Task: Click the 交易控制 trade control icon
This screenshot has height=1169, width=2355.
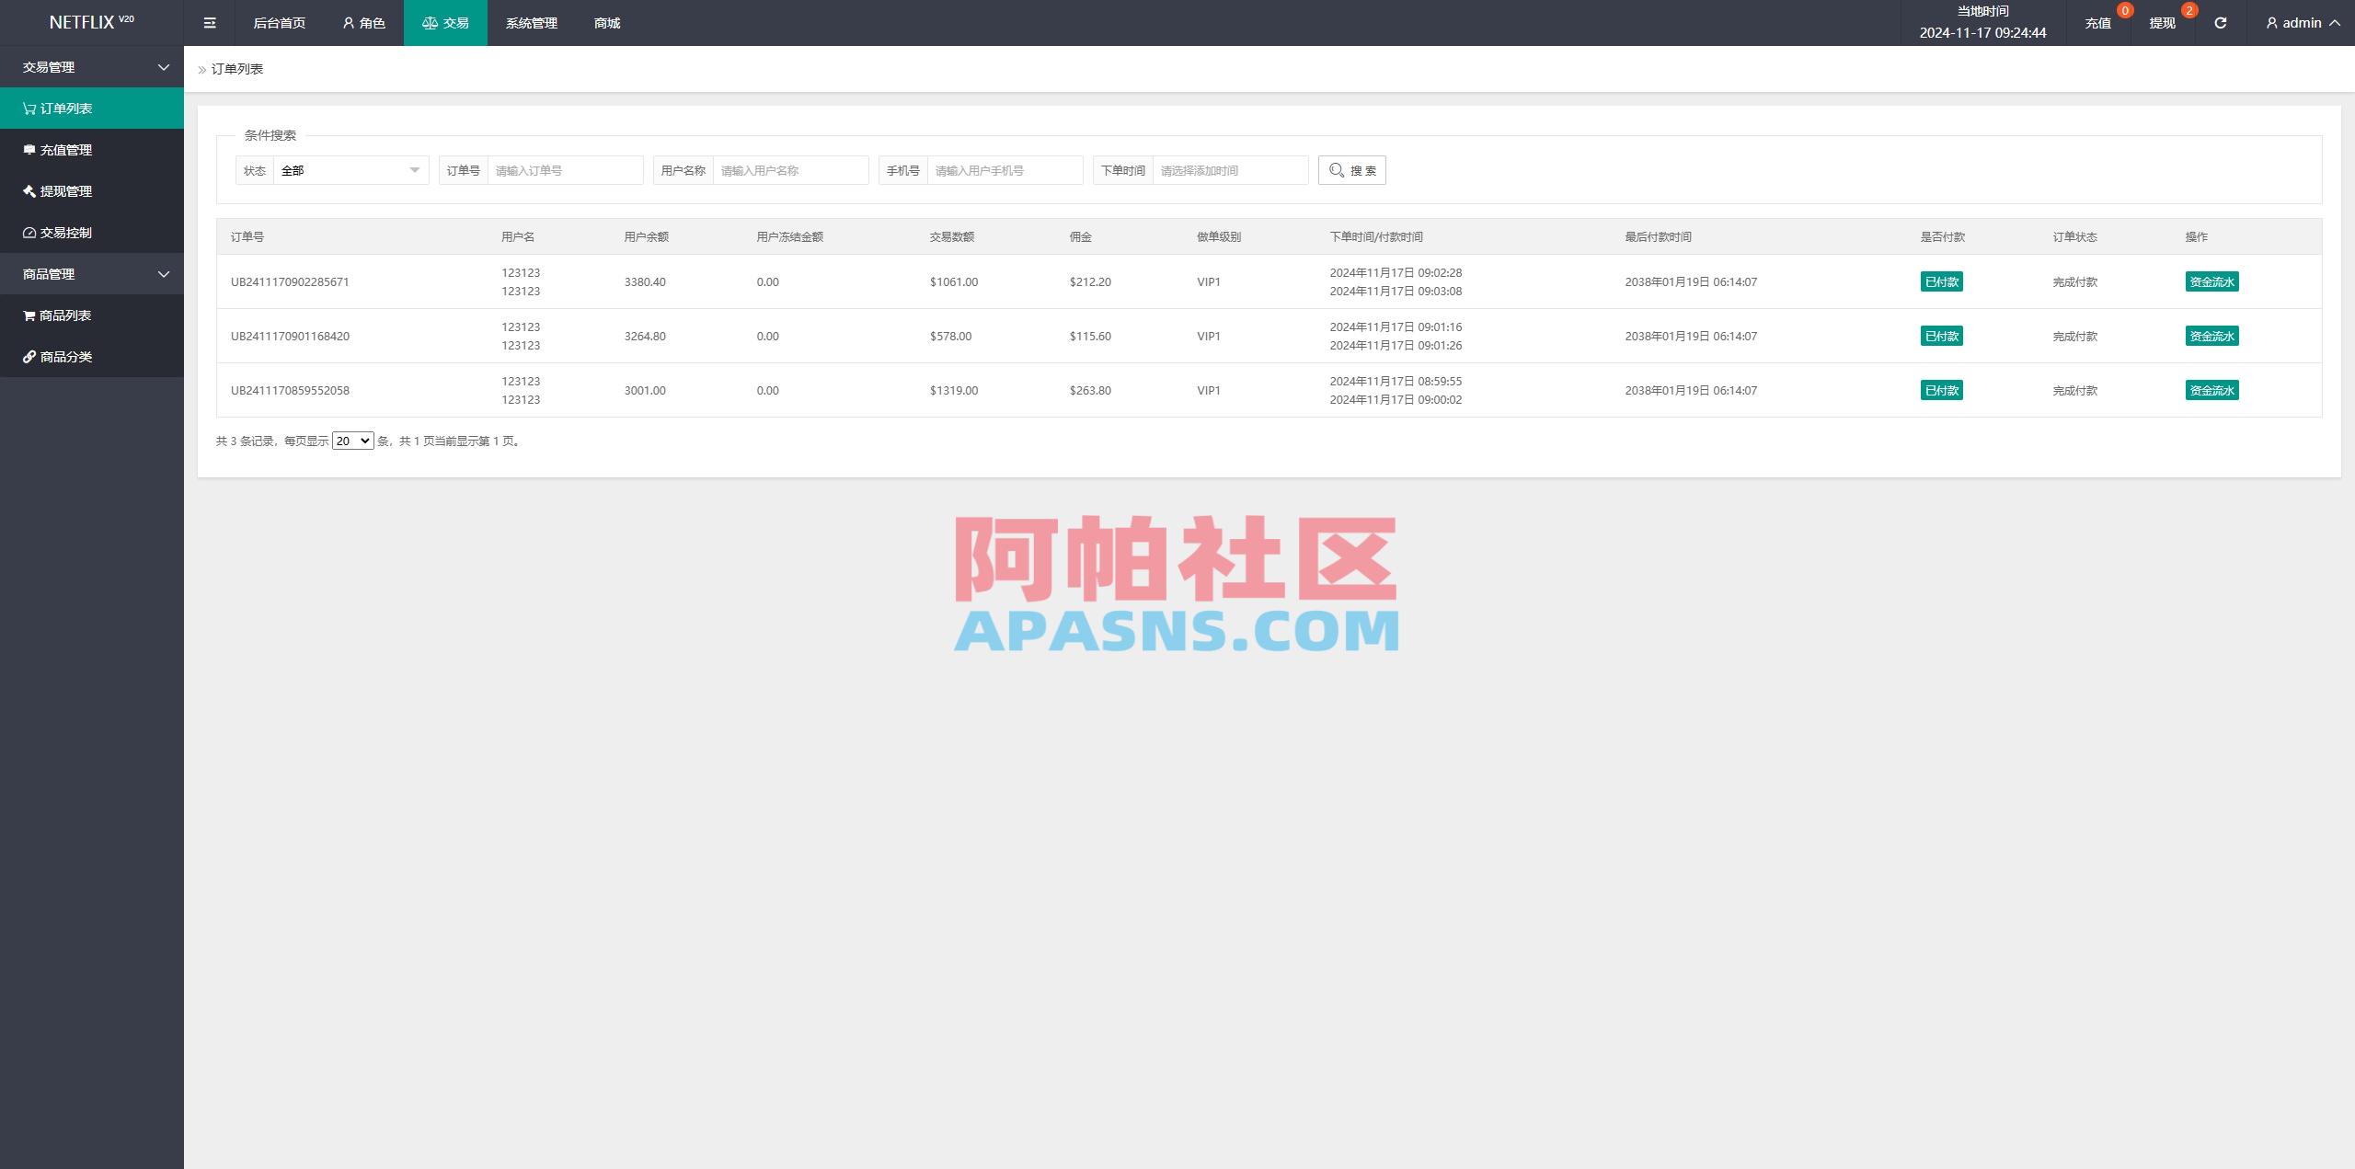Action: [x=29, y=233]
